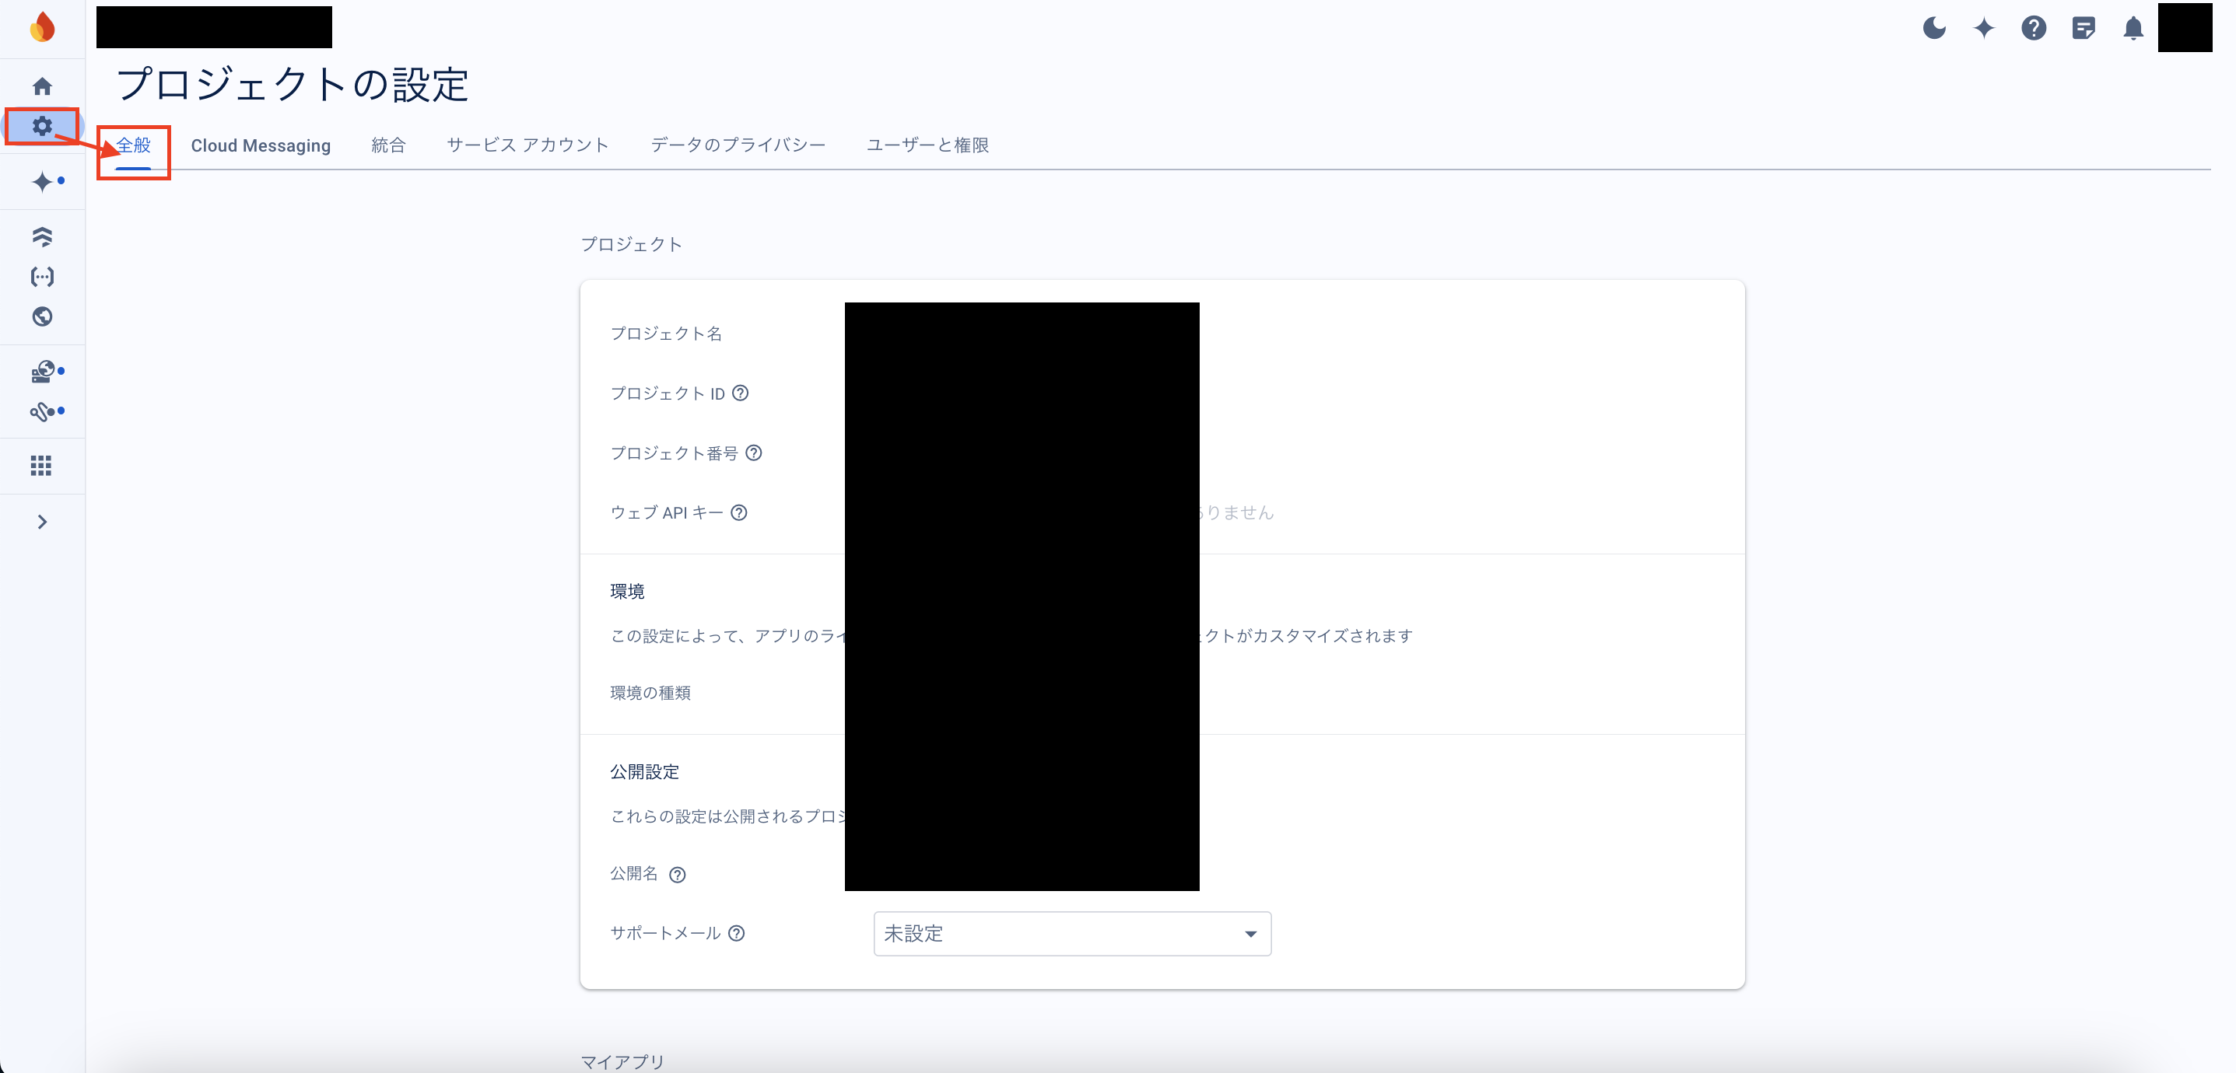Open the all-products grid icon

click(x=40, y=466)
